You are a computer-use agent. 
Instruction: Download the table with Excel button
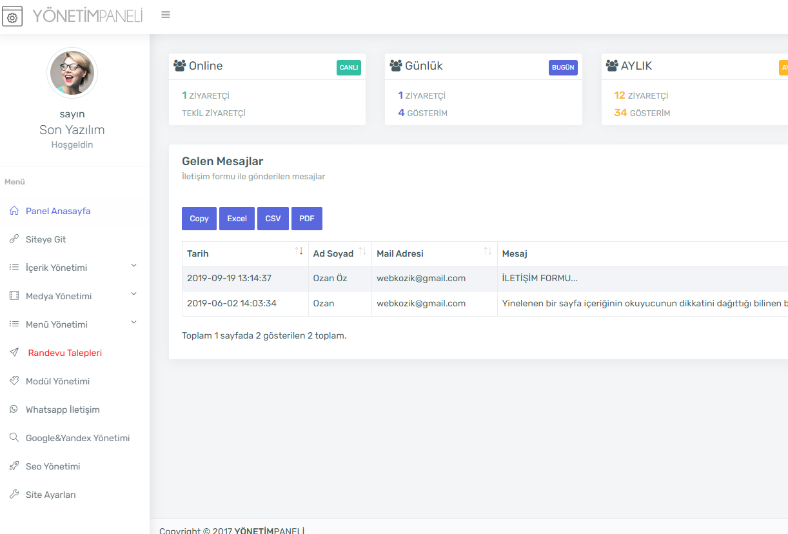[237, 219]
